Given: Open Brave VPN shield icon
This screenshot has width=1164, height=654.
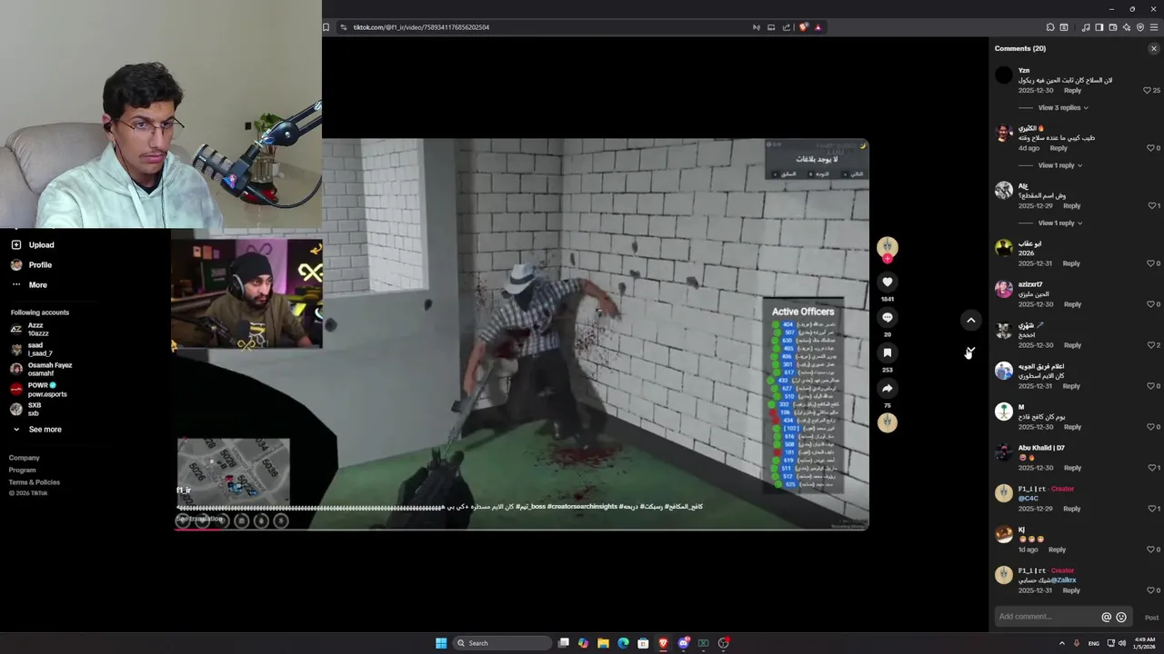Looking at the screenshot, I should (x=1140, y=27).
